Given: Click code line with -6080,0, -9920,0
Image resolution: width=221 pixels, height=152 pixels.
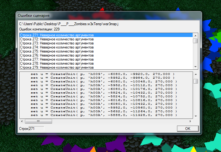Looking at the screenshot, I should click(103, 74).
